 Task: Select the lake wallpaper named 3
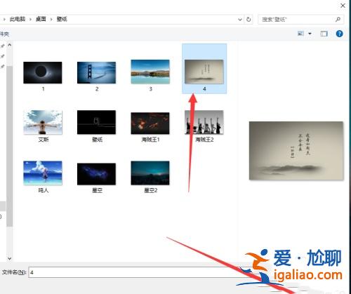click(150, 72)
